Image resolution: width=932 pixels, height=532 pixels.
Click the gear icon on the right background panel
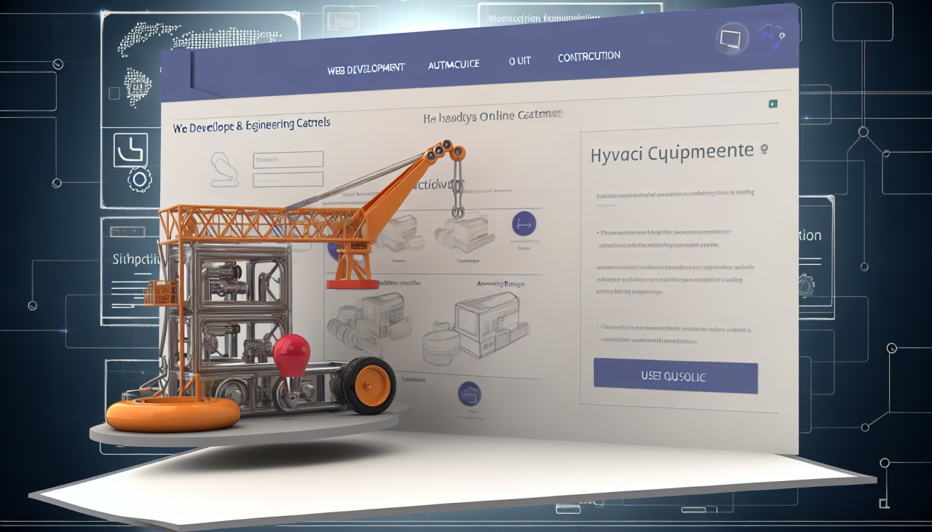806,285
